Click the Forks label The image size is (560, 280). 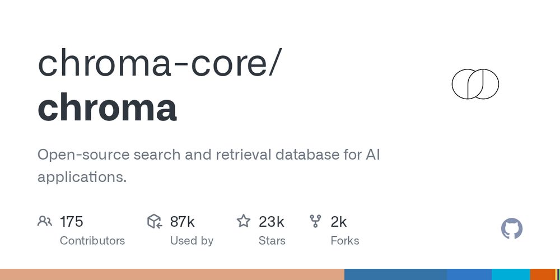345,241
